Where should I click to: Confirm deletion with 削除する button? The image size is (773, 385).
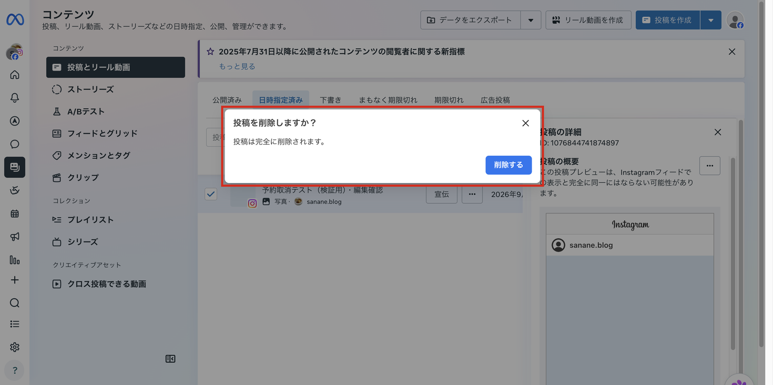click(508, 165)
